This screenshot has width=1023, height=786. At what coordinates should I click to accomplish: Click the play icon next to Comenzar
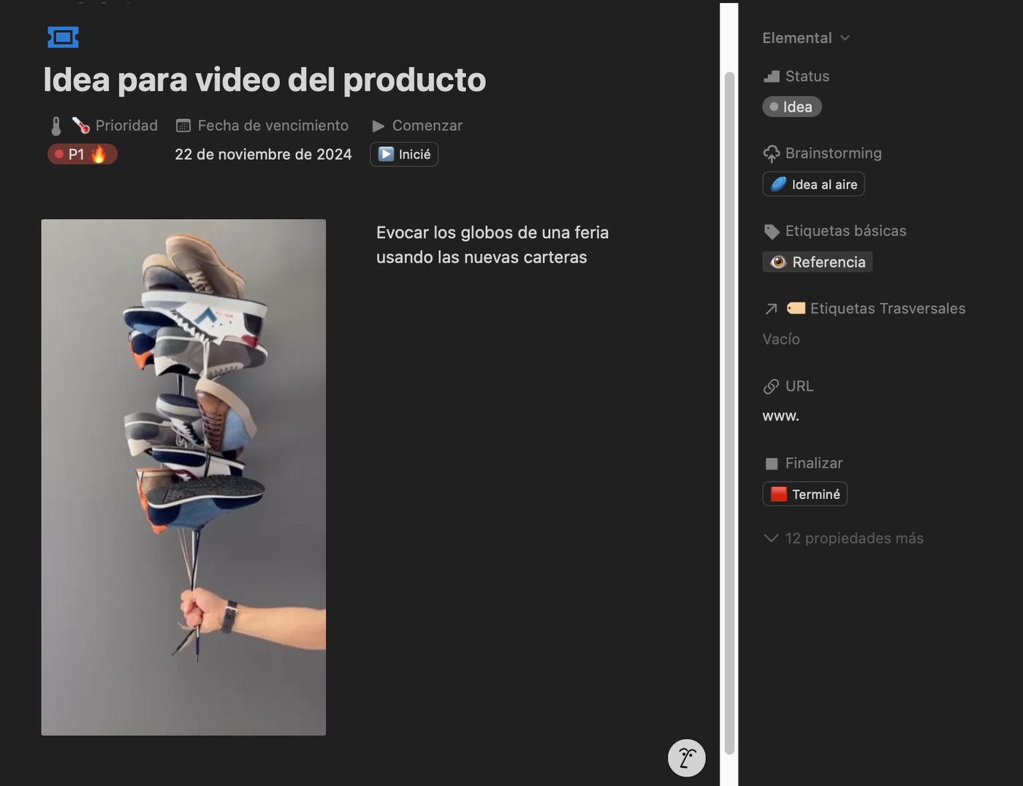pos(379,126)
